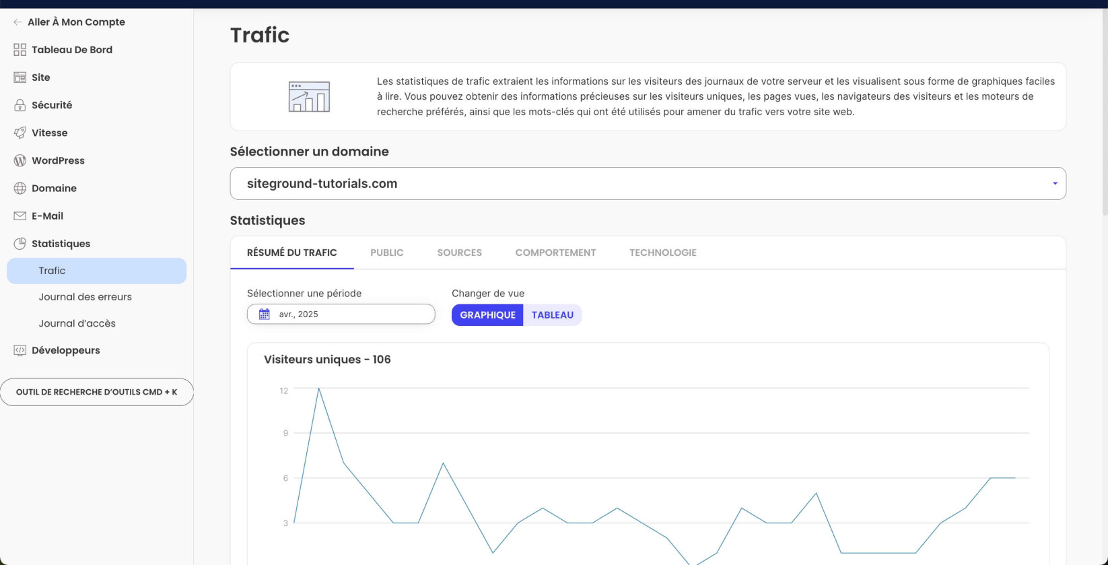Go to Aller À Mon Compte
The height and width of the screenshot is (565, 1108).
[76, 22]
